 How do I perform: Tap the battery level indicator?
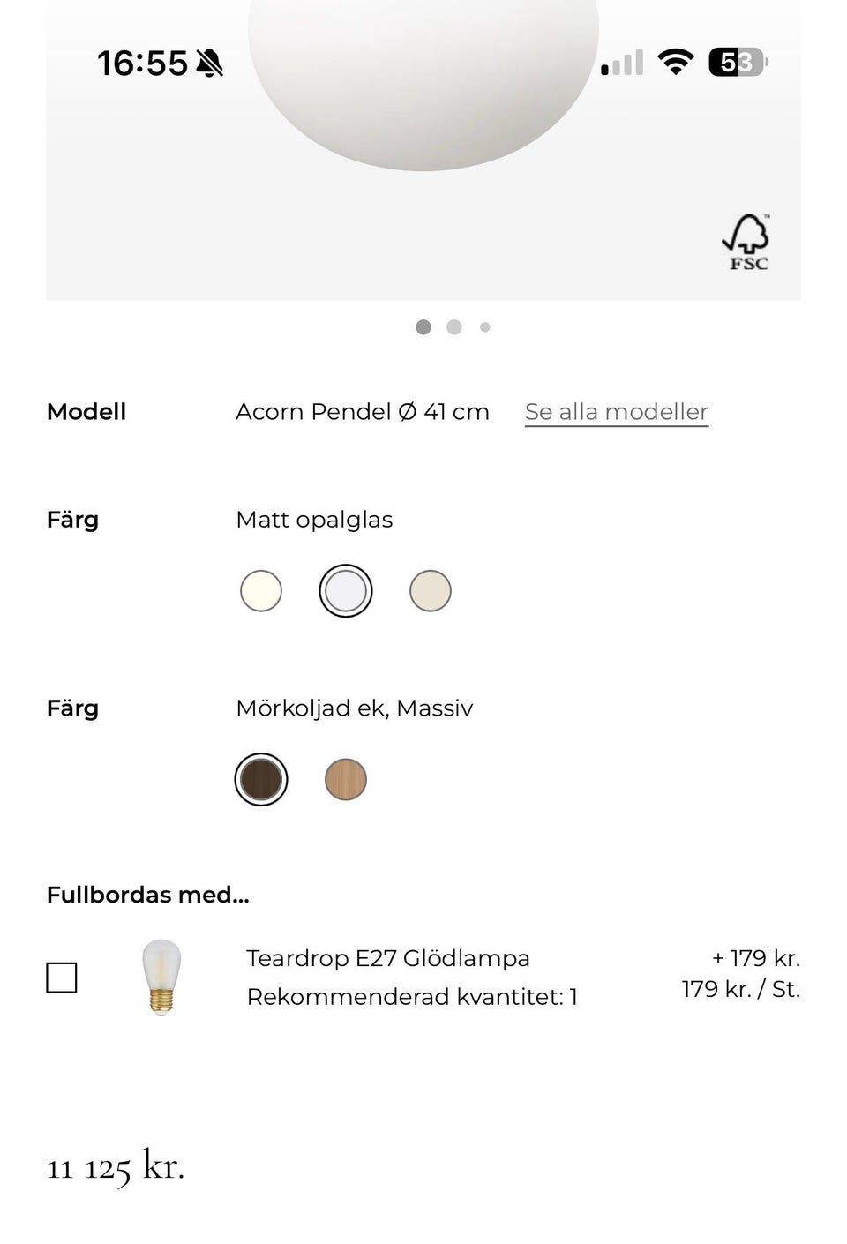(x=738, y=62)
